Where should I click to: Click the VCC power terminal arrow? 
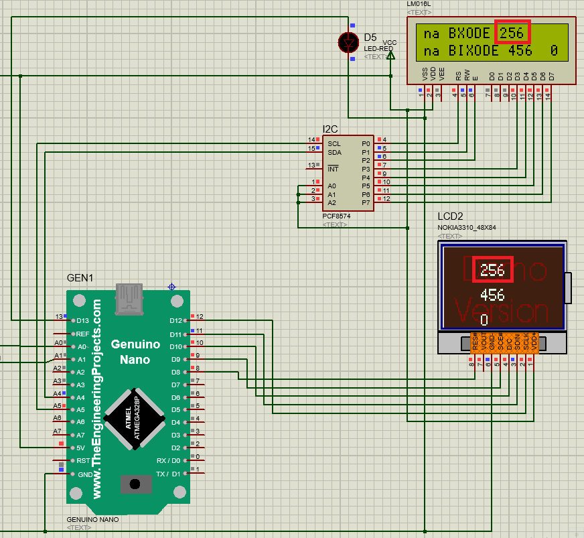[x=390, y=55]
